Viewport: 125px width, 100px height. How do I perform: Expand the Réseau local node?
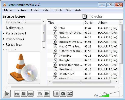coord(4,45)
